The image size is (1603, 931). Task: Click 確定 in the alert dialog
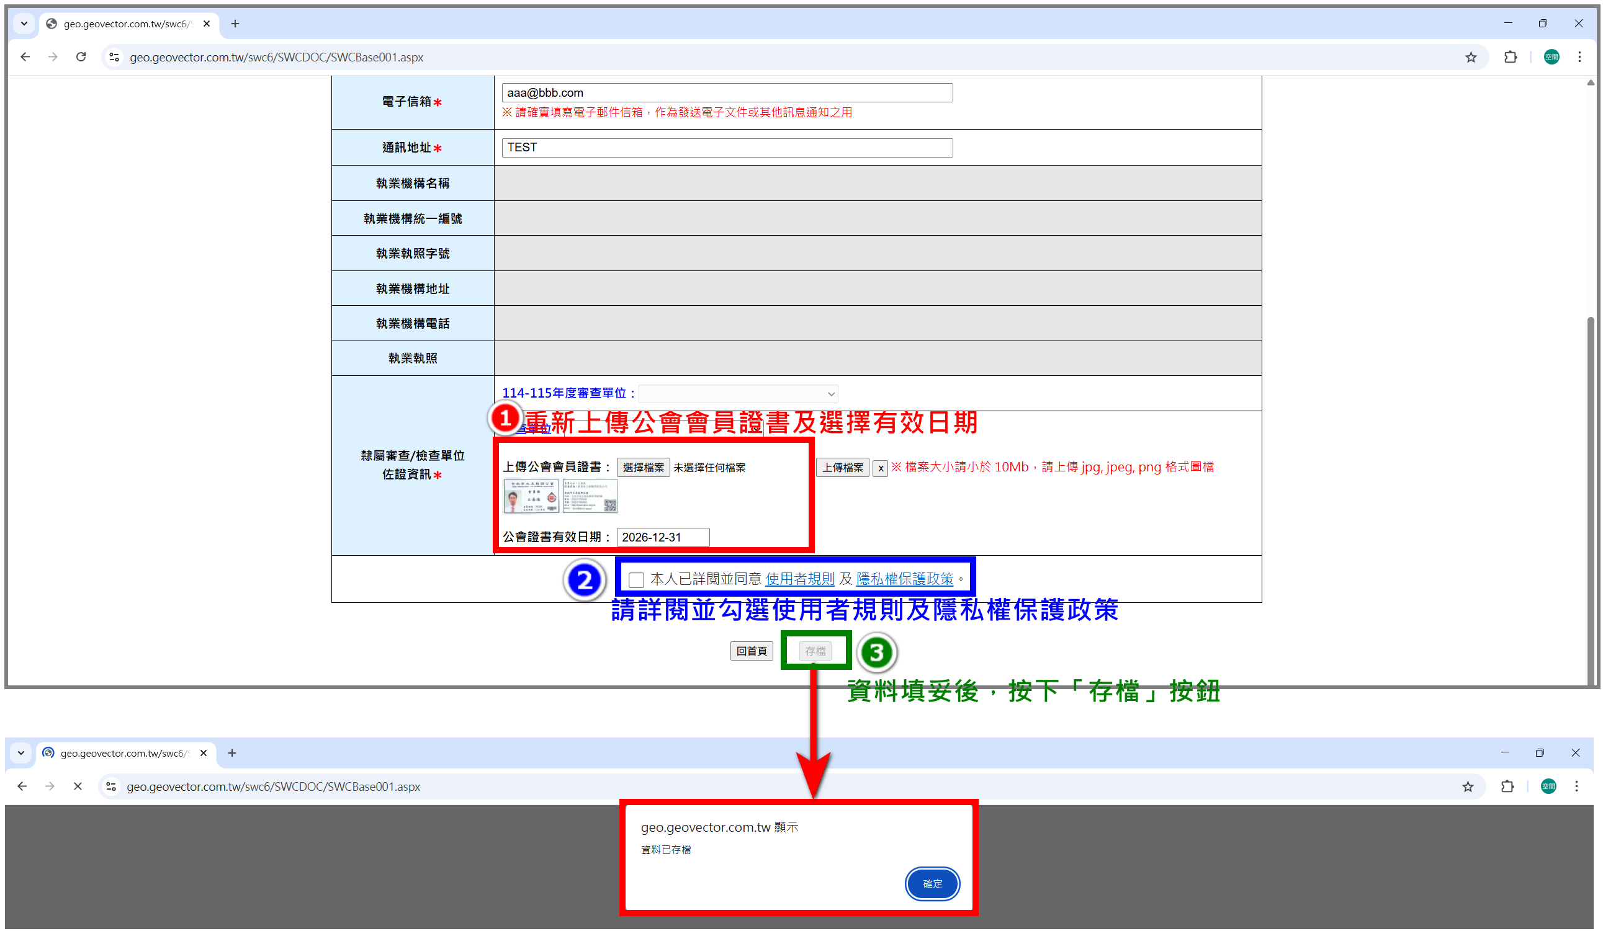tap(932, 884)
